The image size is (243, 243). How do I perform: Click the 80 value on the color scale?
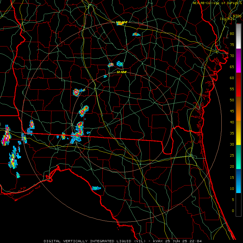point(232,34)
